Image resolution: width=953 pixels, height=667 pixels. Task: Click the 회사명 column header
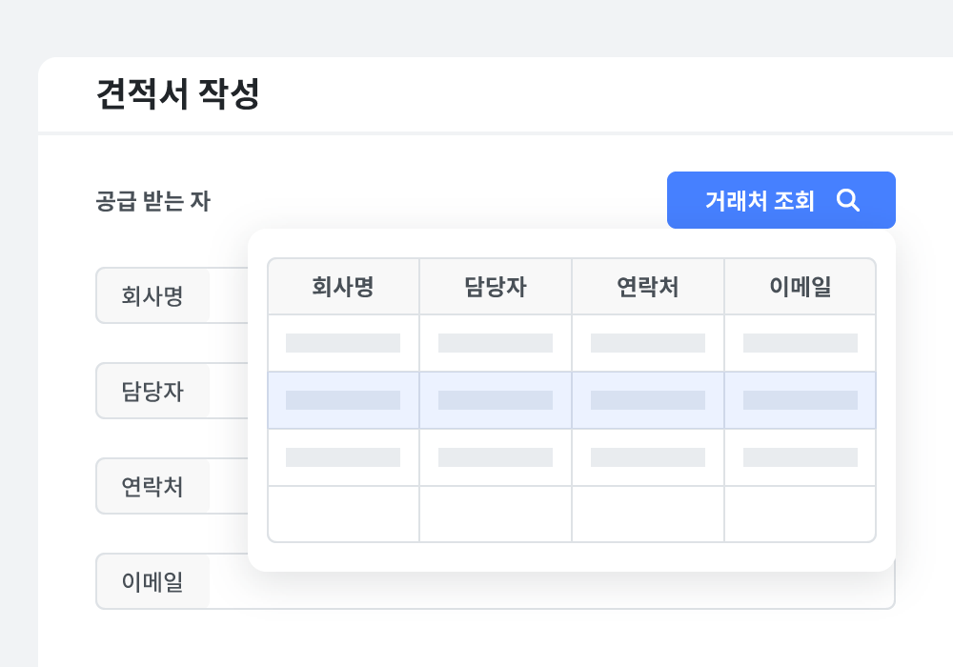343,286
